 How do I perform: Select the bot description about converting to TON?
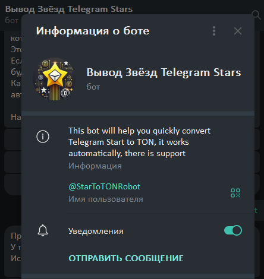(140, 142)
